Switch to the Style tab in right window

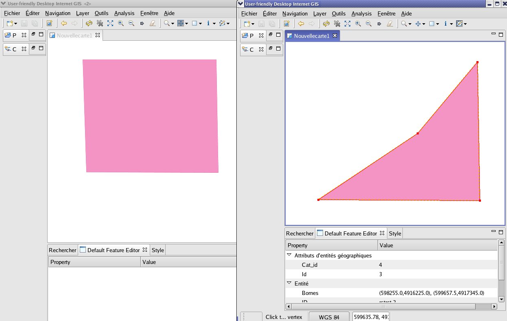(x=395, y=233)
